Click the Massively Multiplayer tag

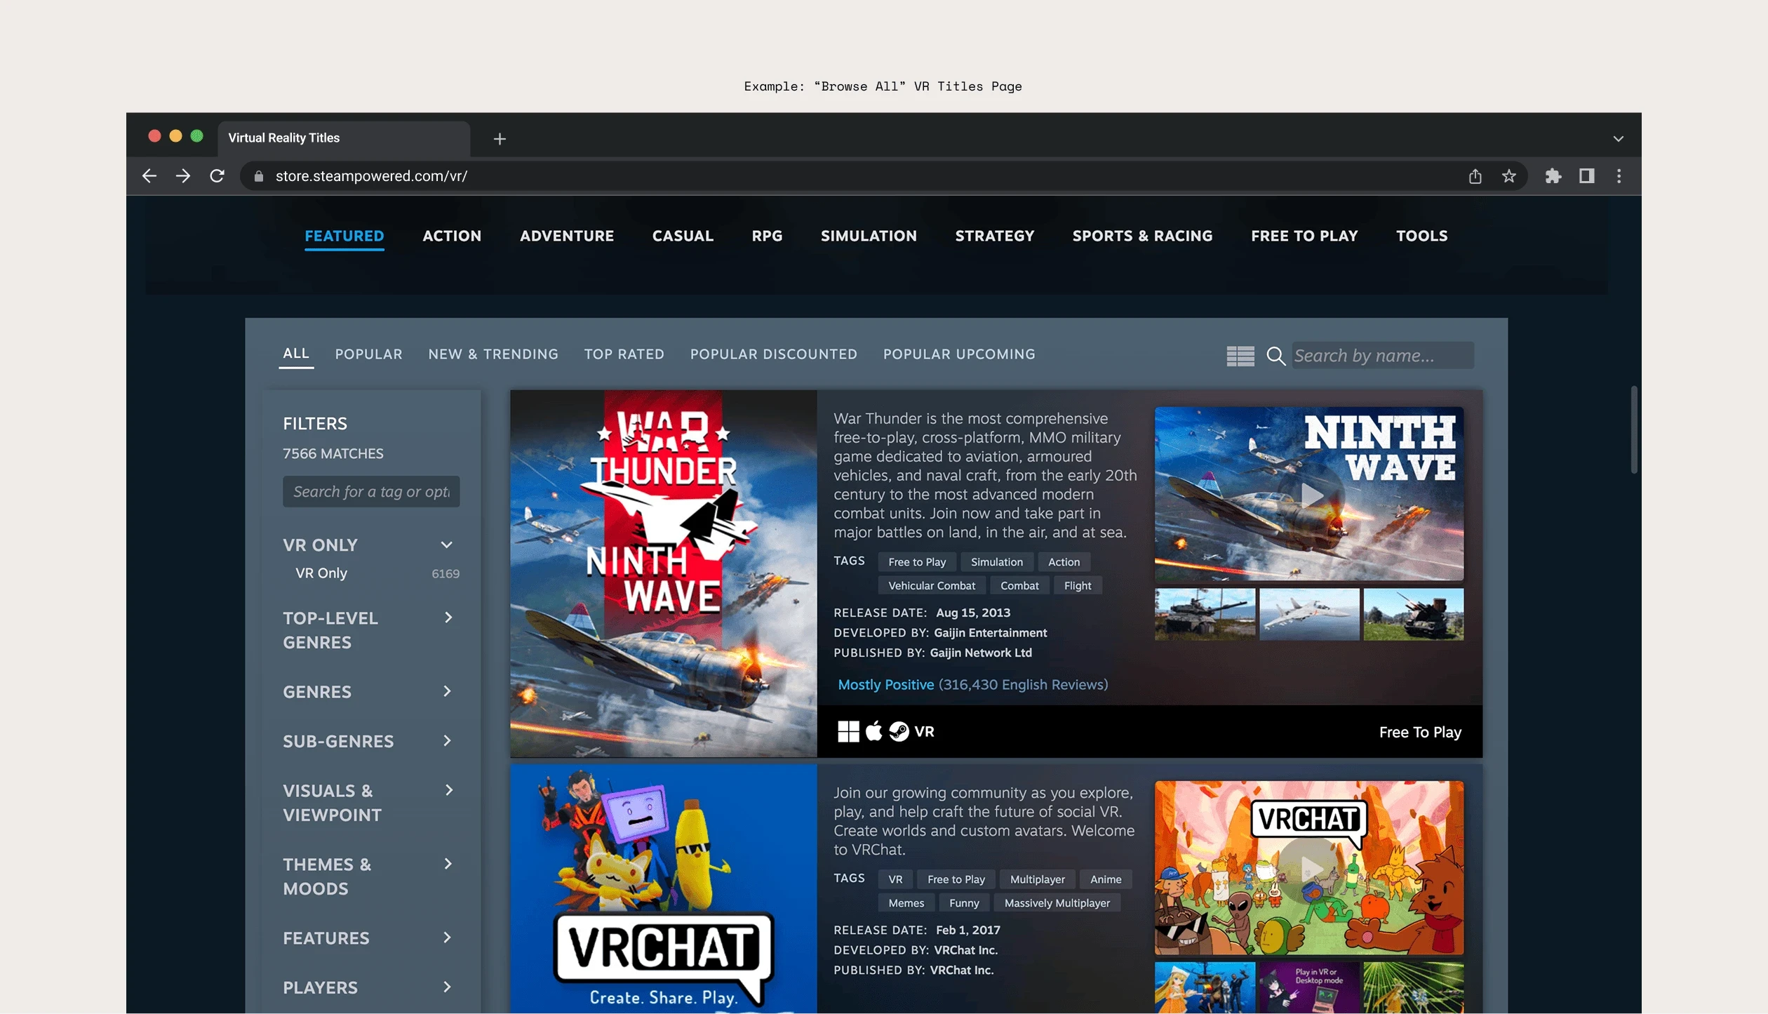click(1057, 903)
